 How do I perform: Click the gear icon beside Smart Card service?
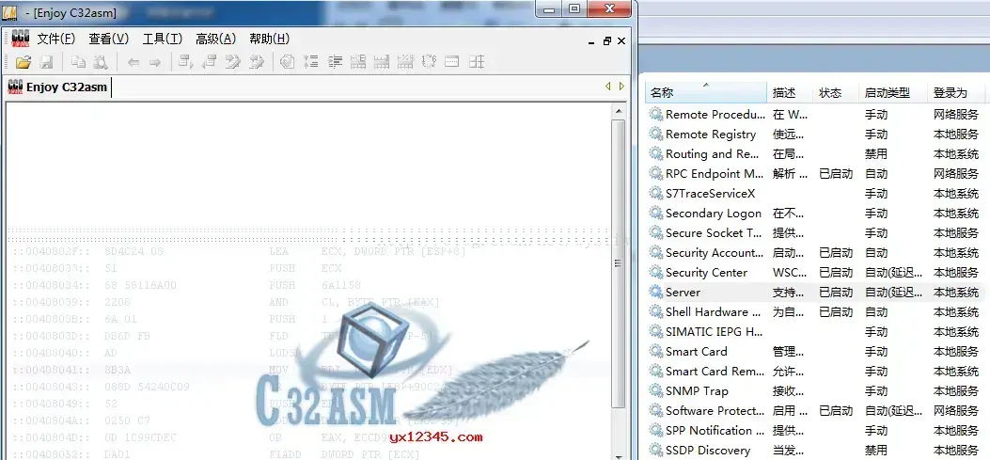pyautogui.click(x=656, y=351)
